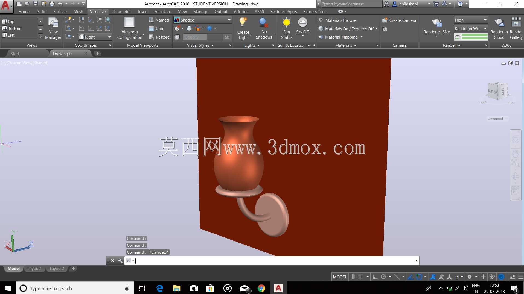
Task: Switch to the Home ribbon tab
Action: [x=24, y=11]
